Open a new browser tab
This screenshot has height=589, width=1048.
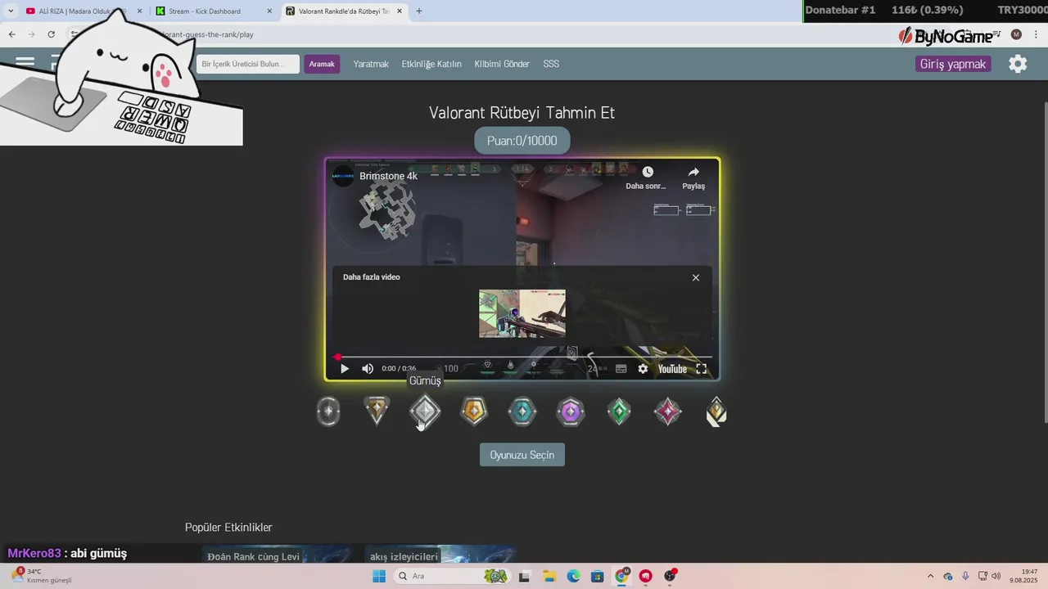419,11
